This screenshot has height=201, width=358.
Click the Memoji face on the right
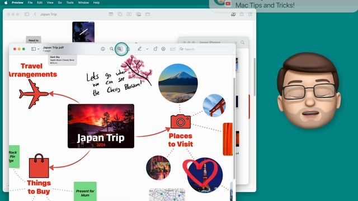(x=309, y=90)
